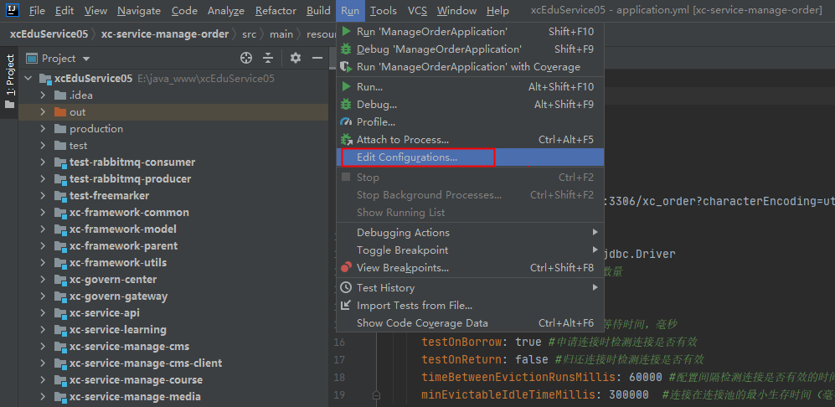Click the green Run 'ManageOrderApplication' icon
The width and height of the screenshot is (835, 407).
click(346, 32)
